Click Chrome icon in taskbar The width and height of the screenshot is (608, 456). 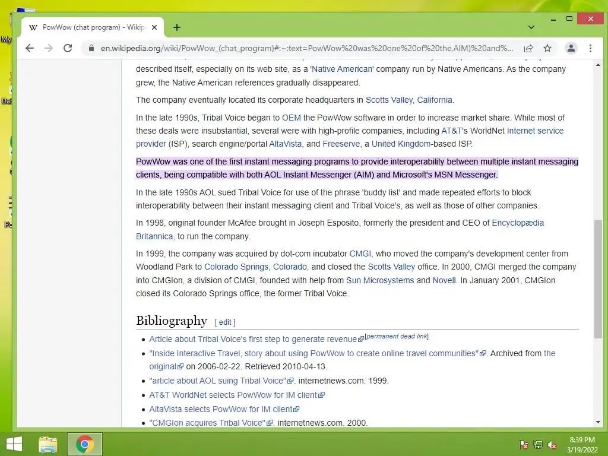pyautogui.click(x=85, y=444)
